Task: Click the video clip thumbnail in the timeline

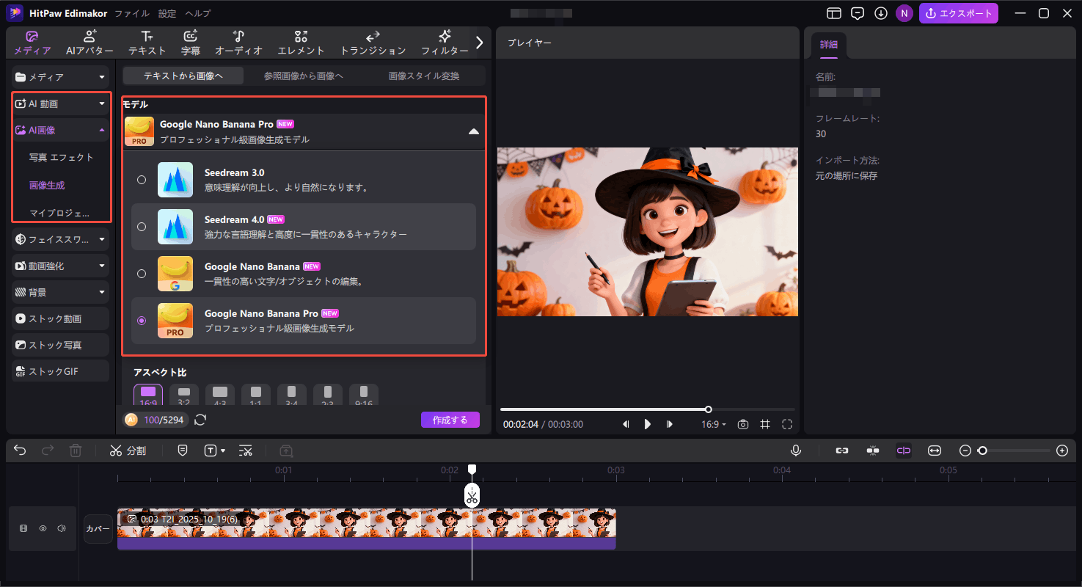Action: point(367,524)
